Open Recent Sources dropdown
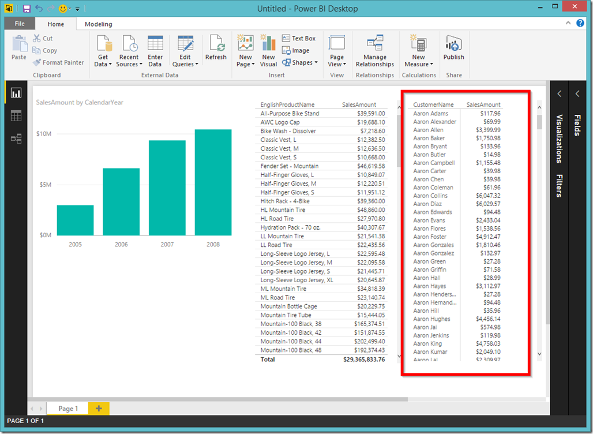Image resolution: width=593 pixels, height=434 pixels. point(129,51)
